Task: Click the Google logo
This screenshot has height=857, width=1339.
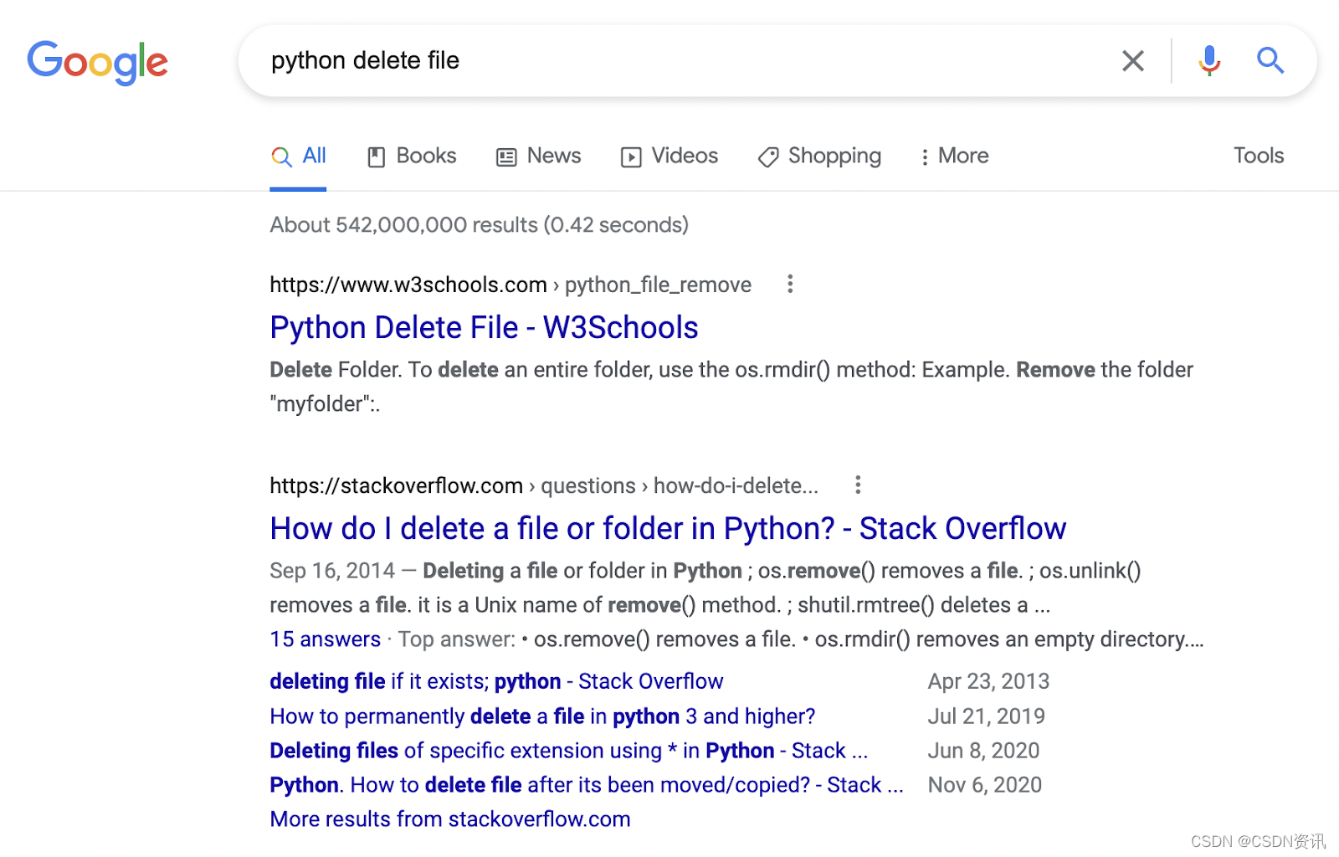Action: [x=98, y=62]
